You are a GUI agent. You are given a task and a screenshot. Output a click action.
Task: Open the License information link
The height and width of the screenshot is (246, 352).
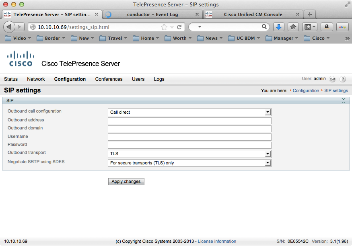pos(217,241)
